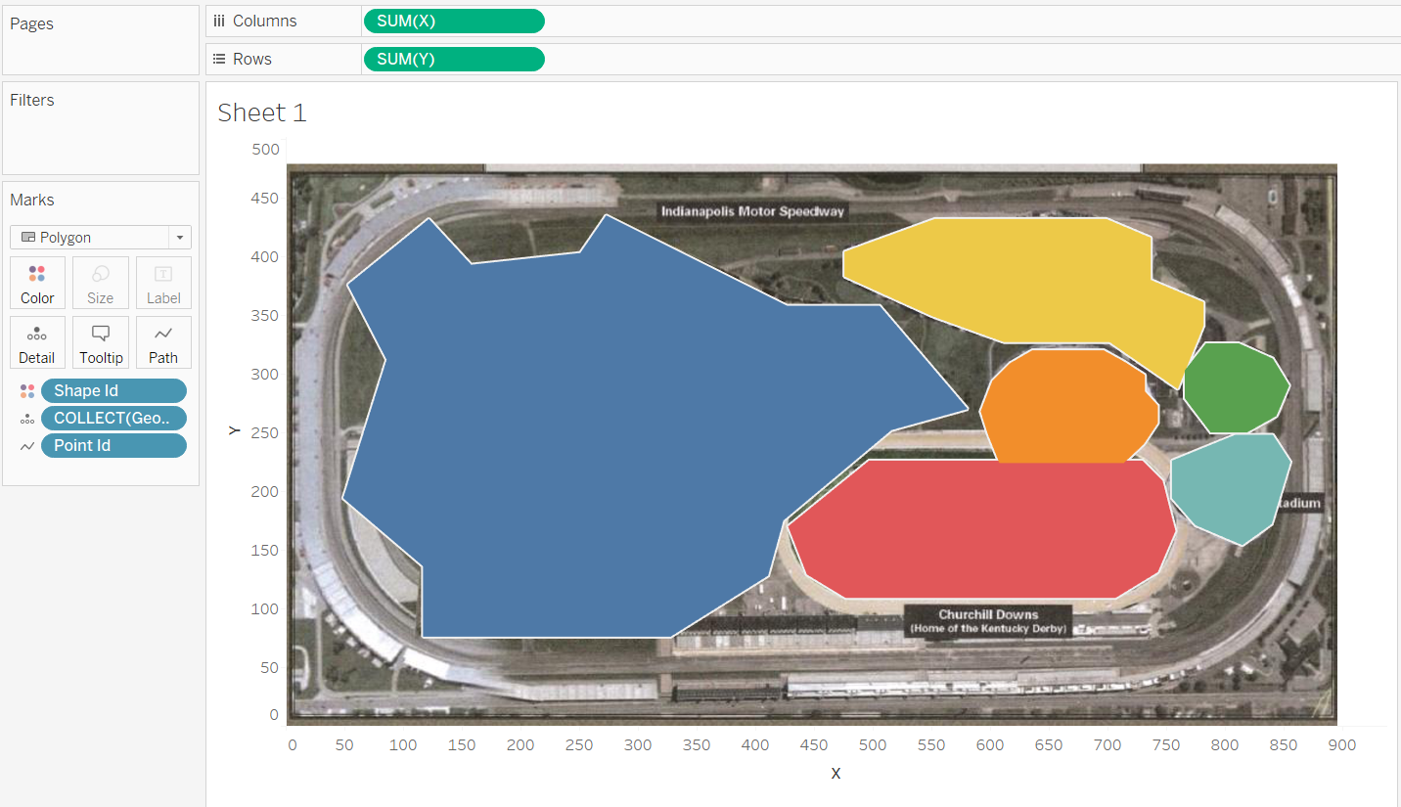This screenshot has width=1401, height=807.
Task: Open the Detail property on the Marks card
Action: click(37, 342)
